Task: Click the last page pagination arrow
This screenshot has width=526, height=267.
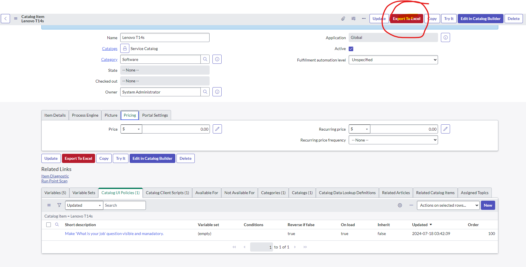Action: (305, 247)
